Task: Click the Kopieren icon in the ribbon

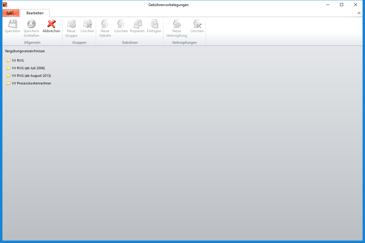Action: 137,24
